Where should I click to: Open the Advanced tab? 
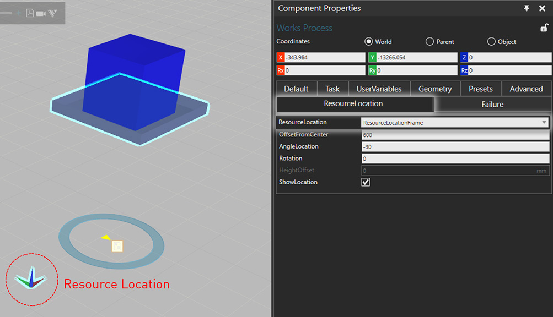coord(526,89)
